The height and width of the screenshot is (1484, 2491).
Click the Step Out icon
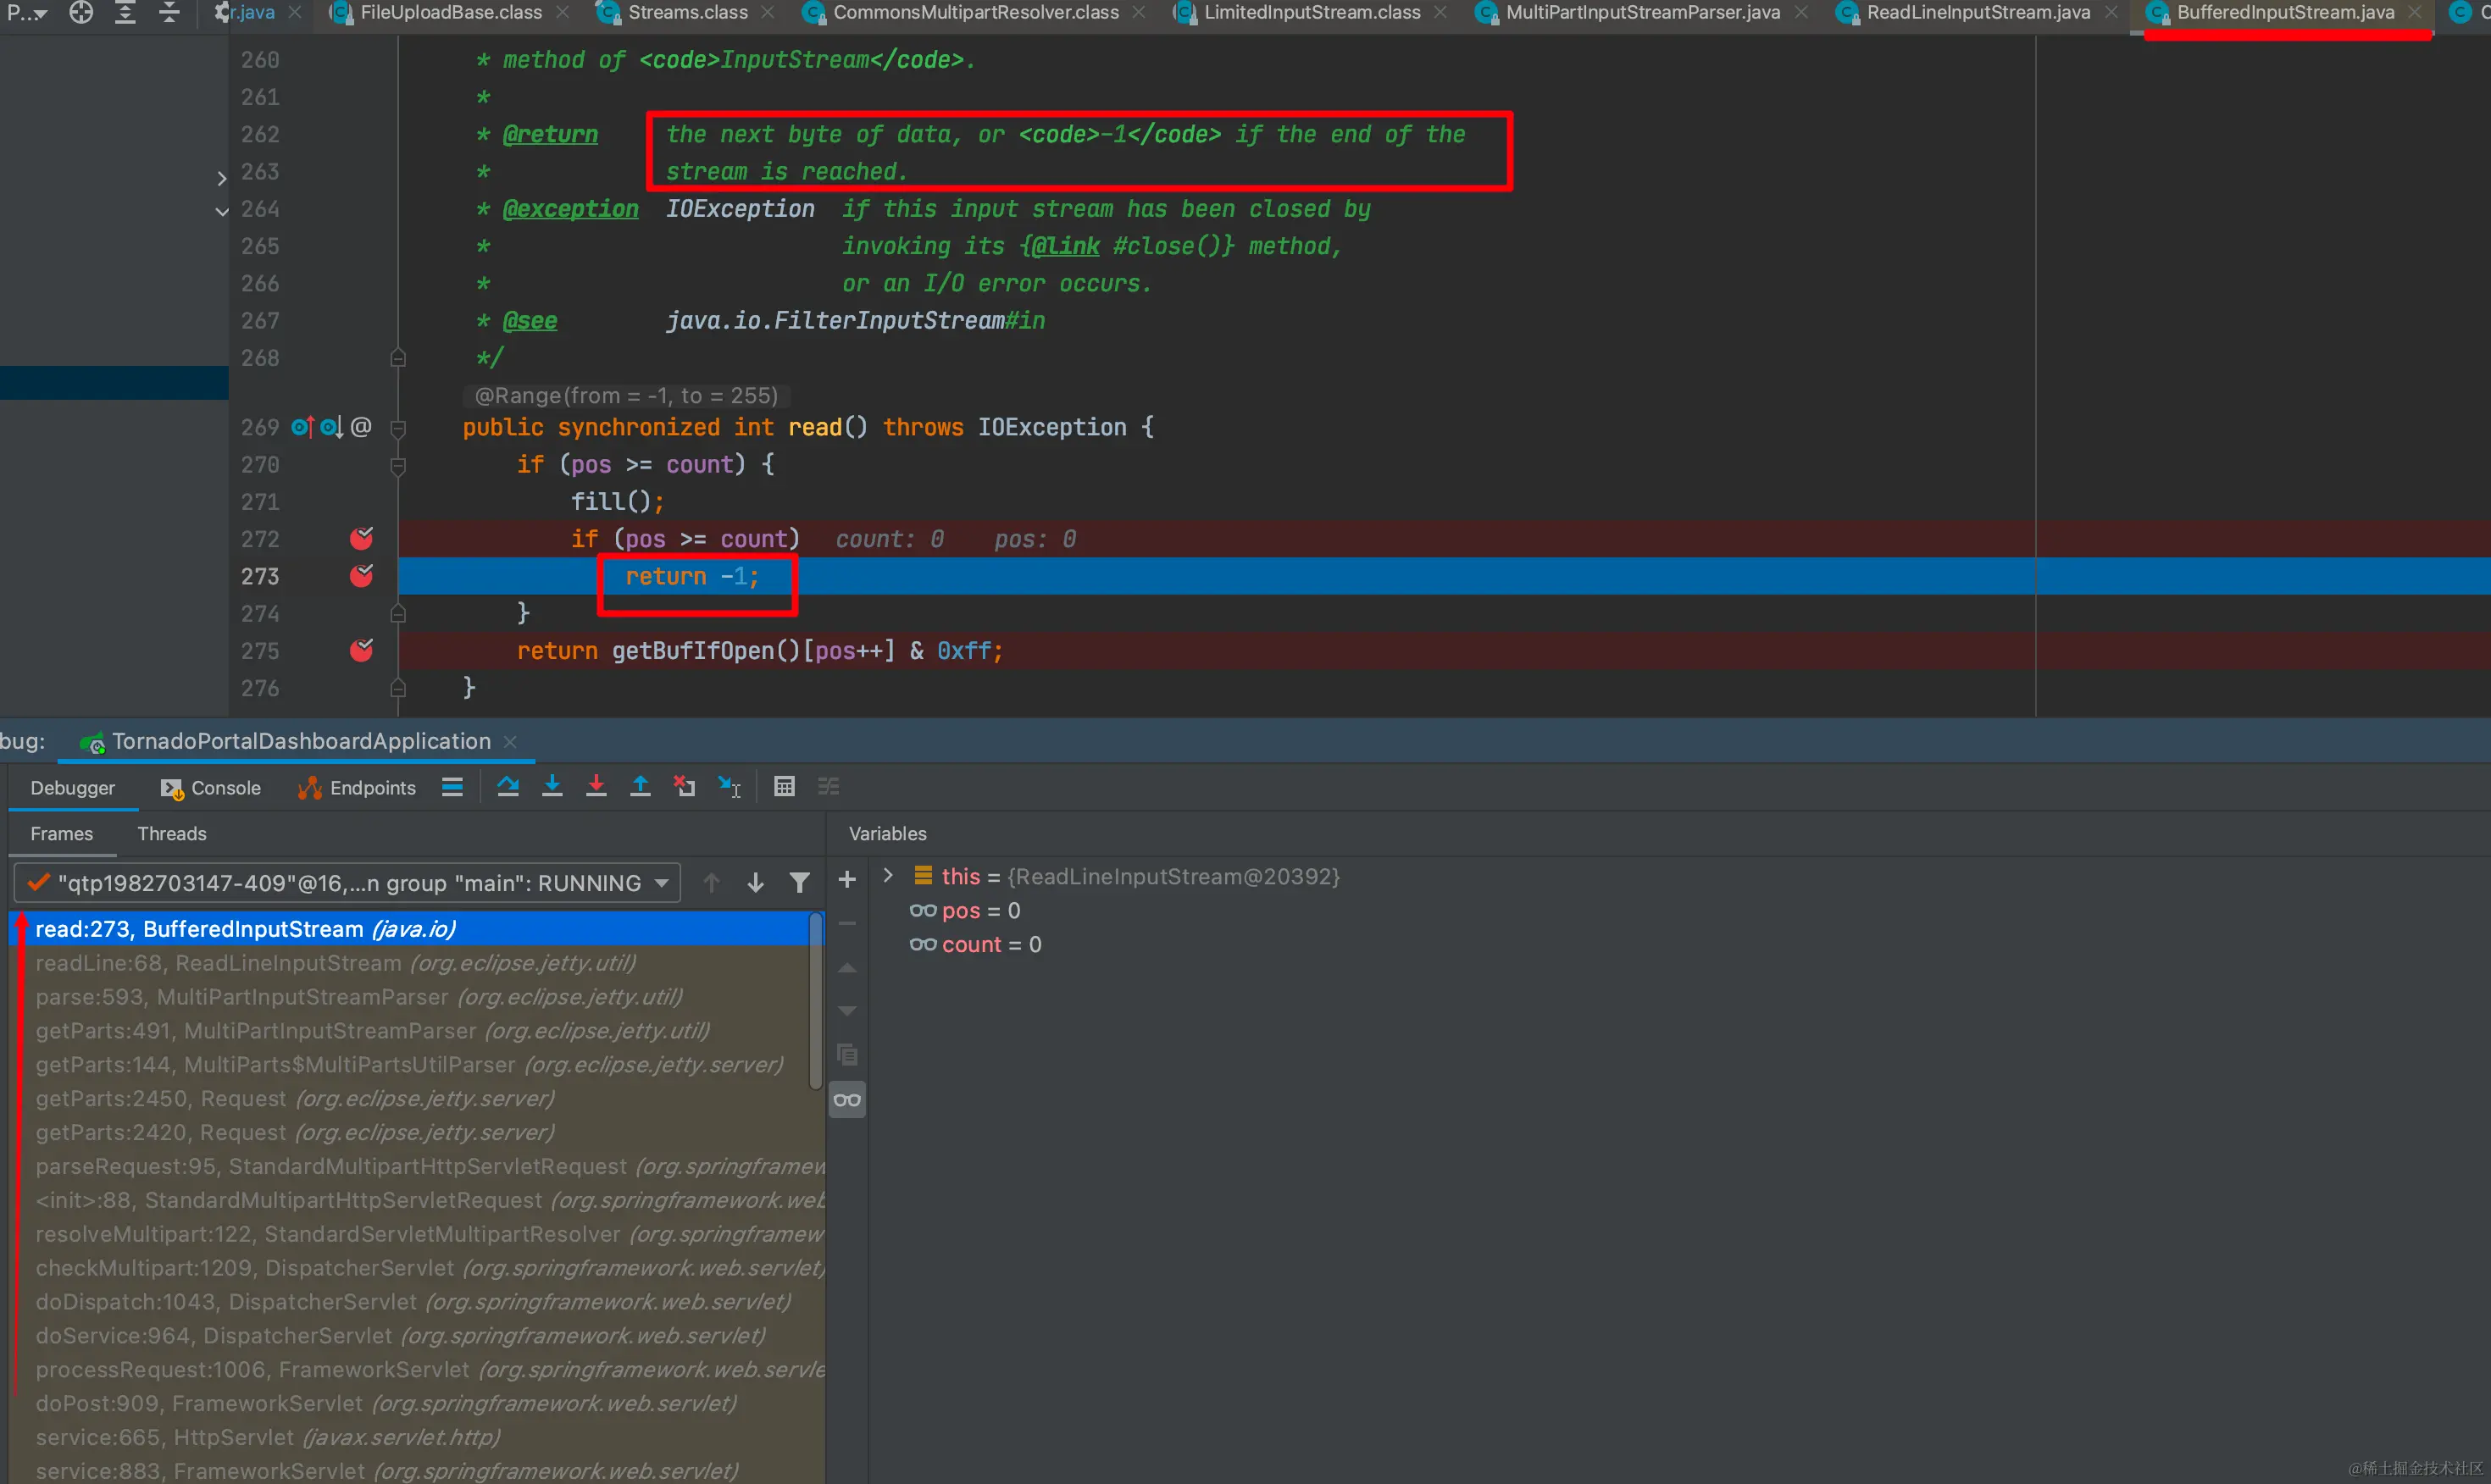pos(640,787)
